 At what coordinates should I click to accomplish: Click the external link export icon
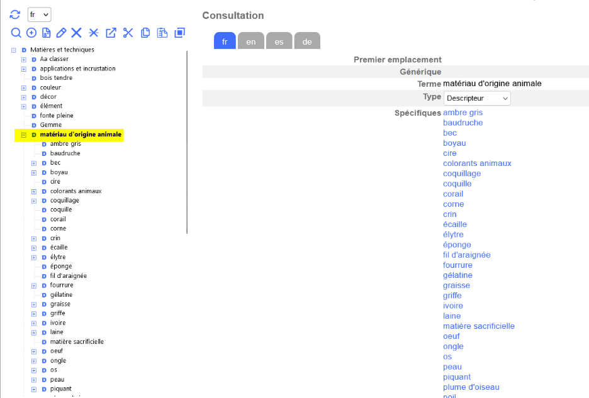111,33
